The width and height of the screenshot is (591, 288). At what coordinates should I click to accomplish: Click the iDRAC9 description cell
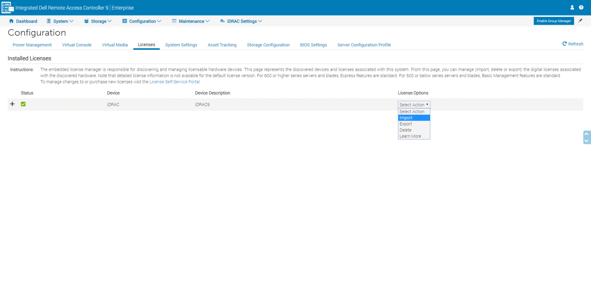202,105
